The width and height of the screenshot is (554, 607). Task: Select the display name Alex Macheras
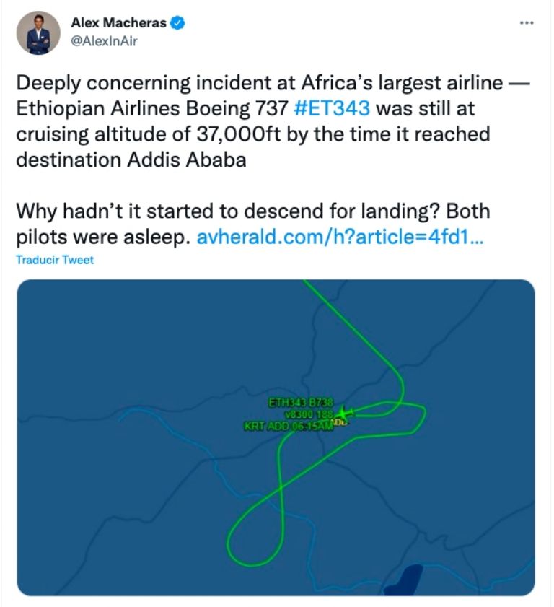pos(120,21)
